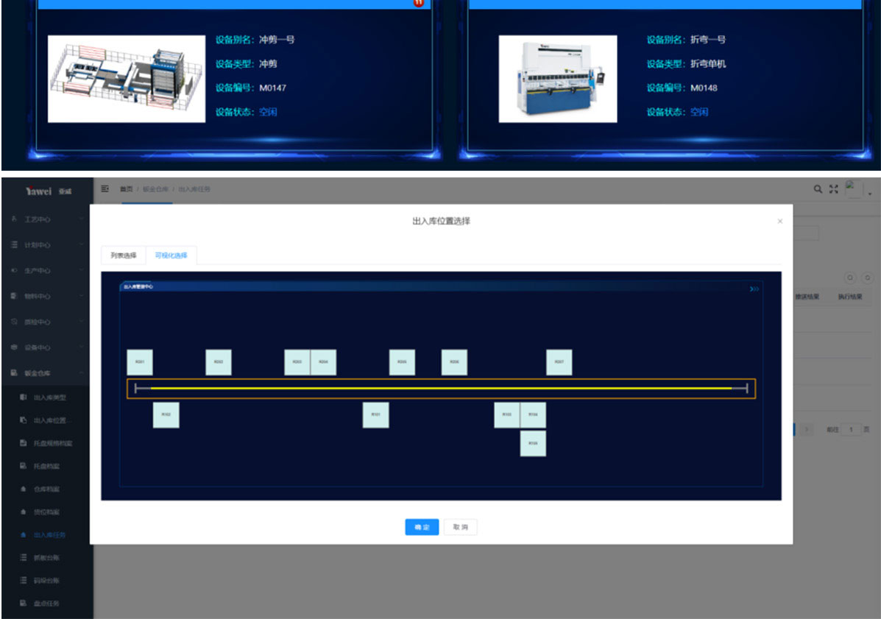Viewport: 881px width, 619px height.
Task: Click the search magnifier icon in header
Action: [818, 190]
